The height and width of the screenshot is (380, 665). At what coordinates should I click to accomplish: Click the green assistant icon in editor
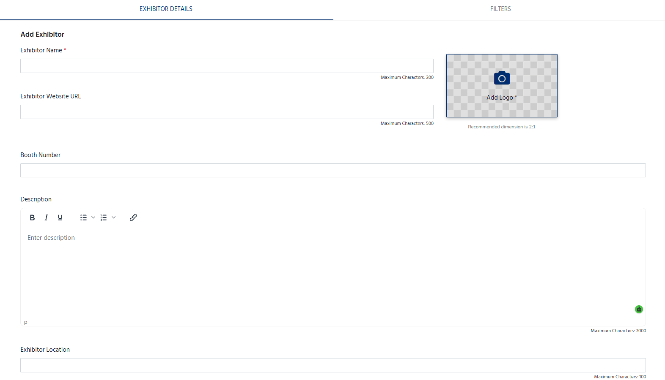tap(639, 309)
